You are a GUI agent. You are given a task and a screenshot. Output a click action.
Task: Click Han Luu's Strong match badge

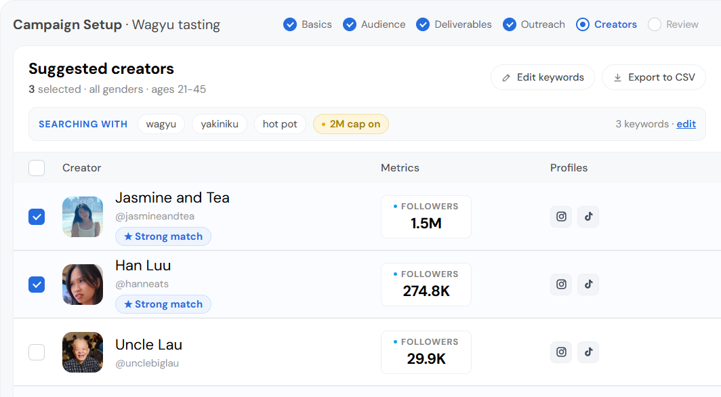click(163, 304)
